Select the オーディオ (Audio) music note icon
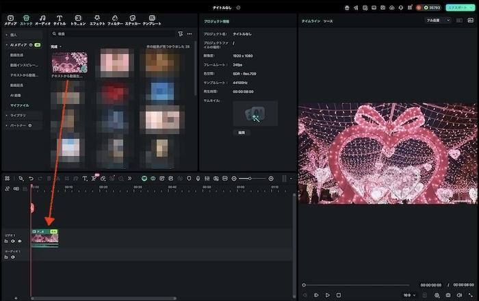Screen dimensions: 479x301 pos(42,18)
